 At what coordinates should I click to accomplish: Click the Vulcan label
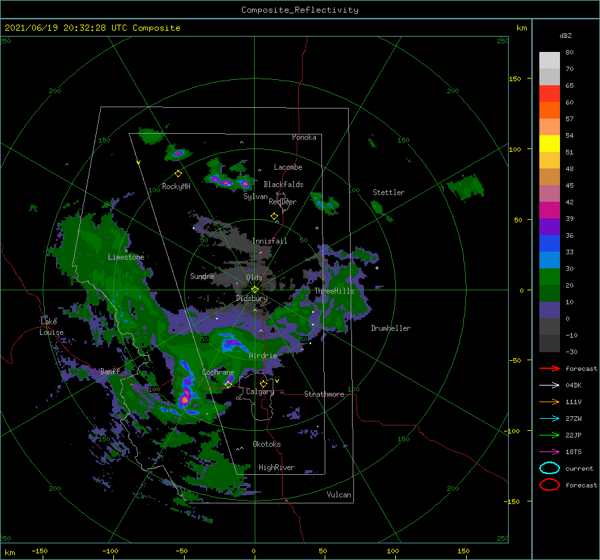pos(339,495)
